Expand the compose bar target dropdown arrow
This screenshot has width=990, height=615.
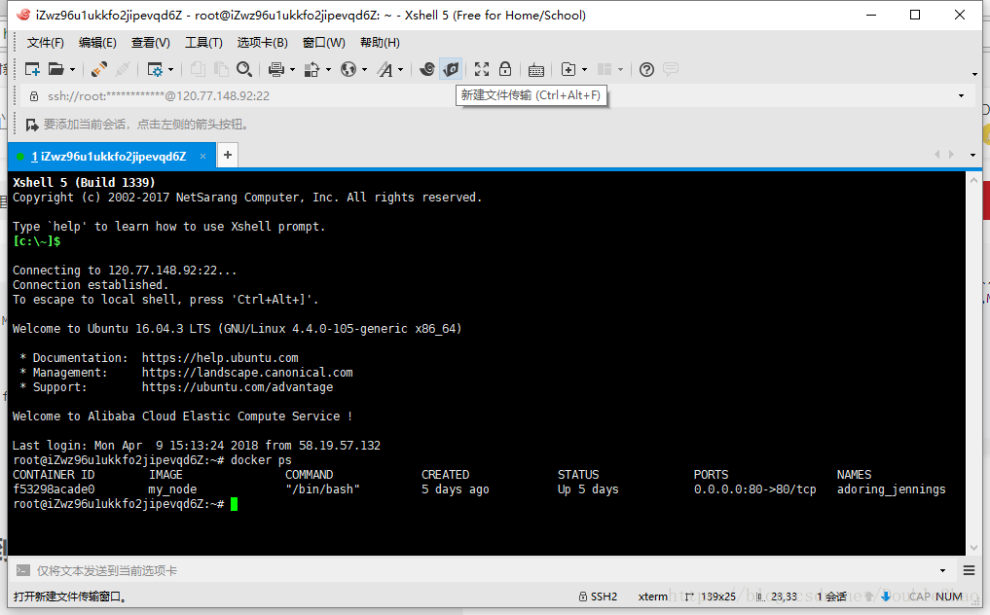point(942,571)
